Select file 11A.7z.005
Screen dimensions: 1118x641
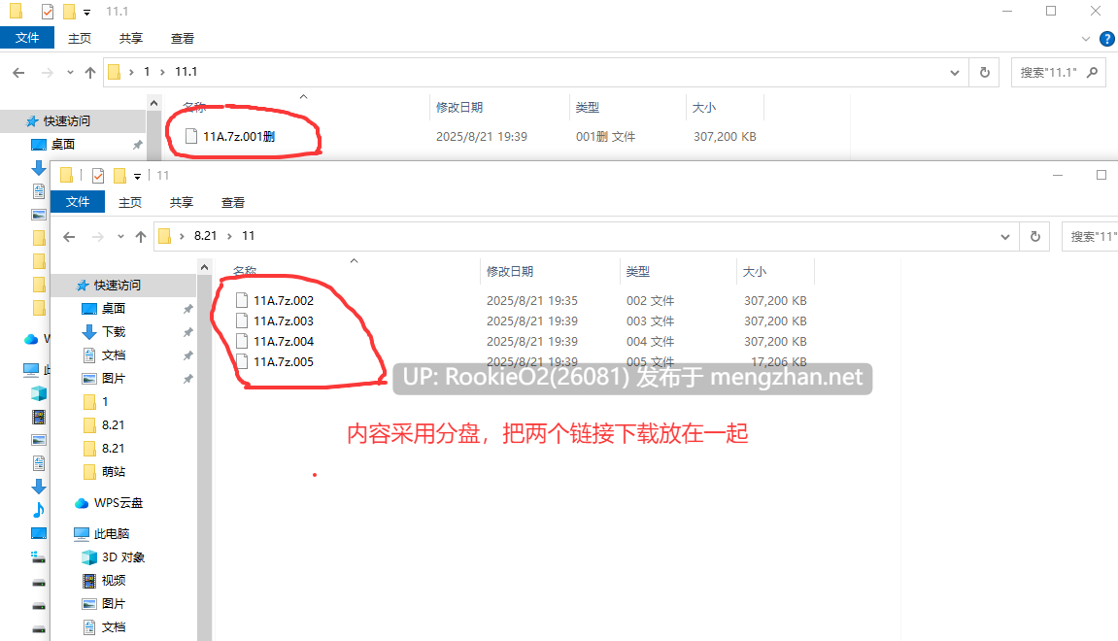pyautogui.click(x=283, y=361)
